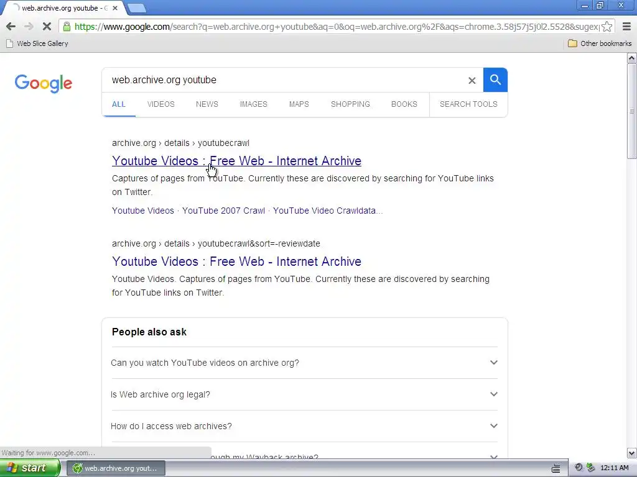This screenshot has width=637, height=477.
Task: Open first Youtube Videos Internet Archive result
Action: pos(236,161)
